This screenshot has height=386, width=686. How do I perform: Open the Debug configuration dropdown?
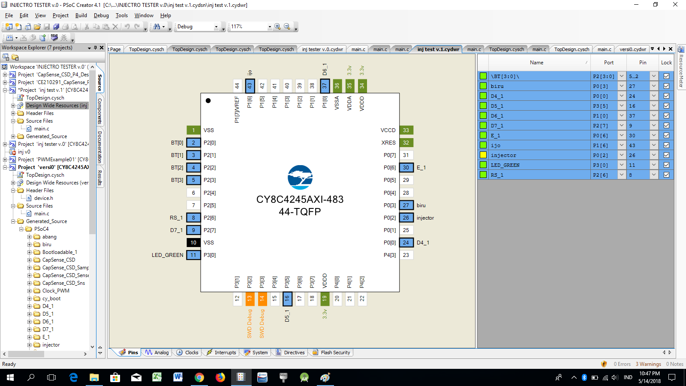[x=216, y=27]
